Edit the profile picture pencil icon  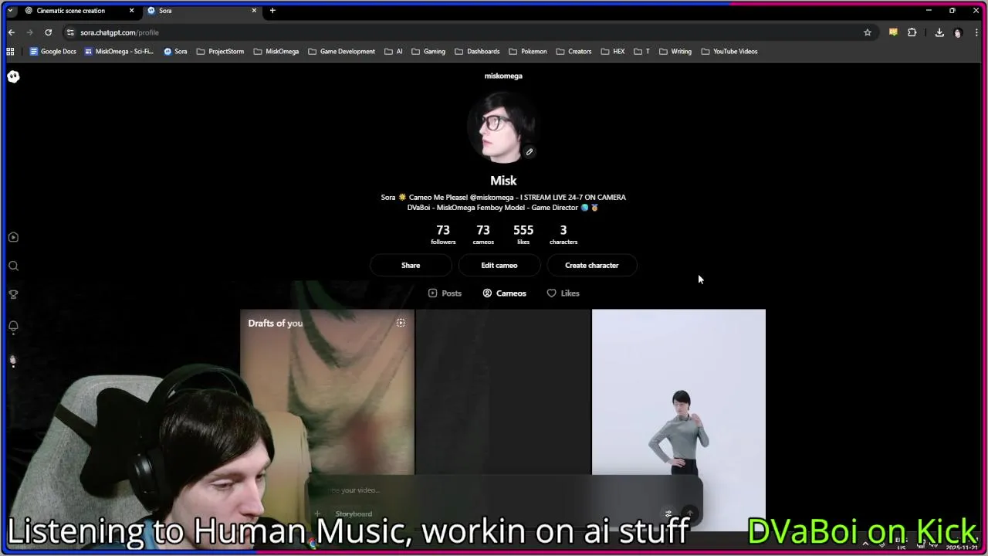[530, 152]
